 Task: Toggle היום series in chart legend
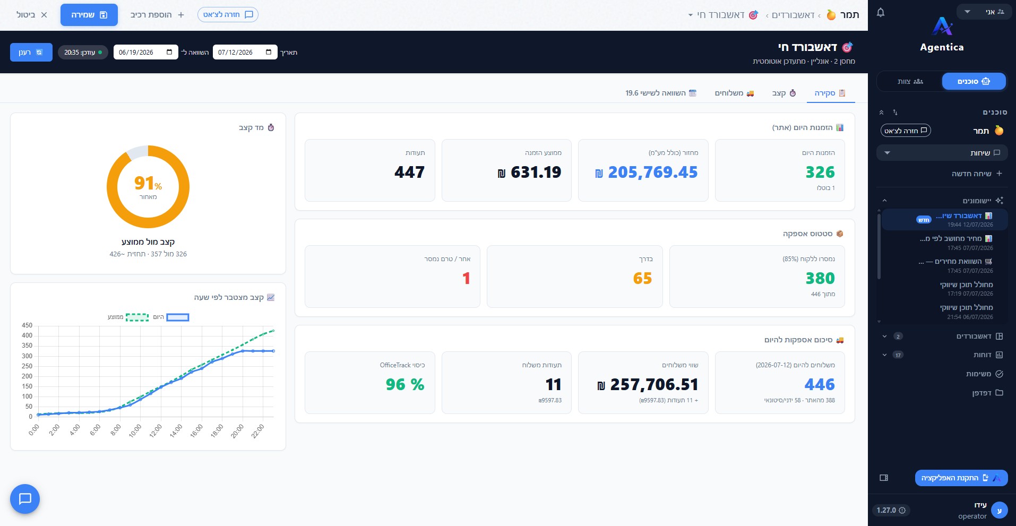[171, 317]
